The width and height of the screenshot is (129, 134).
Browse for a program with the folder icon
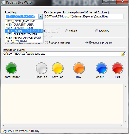(123, 54)
